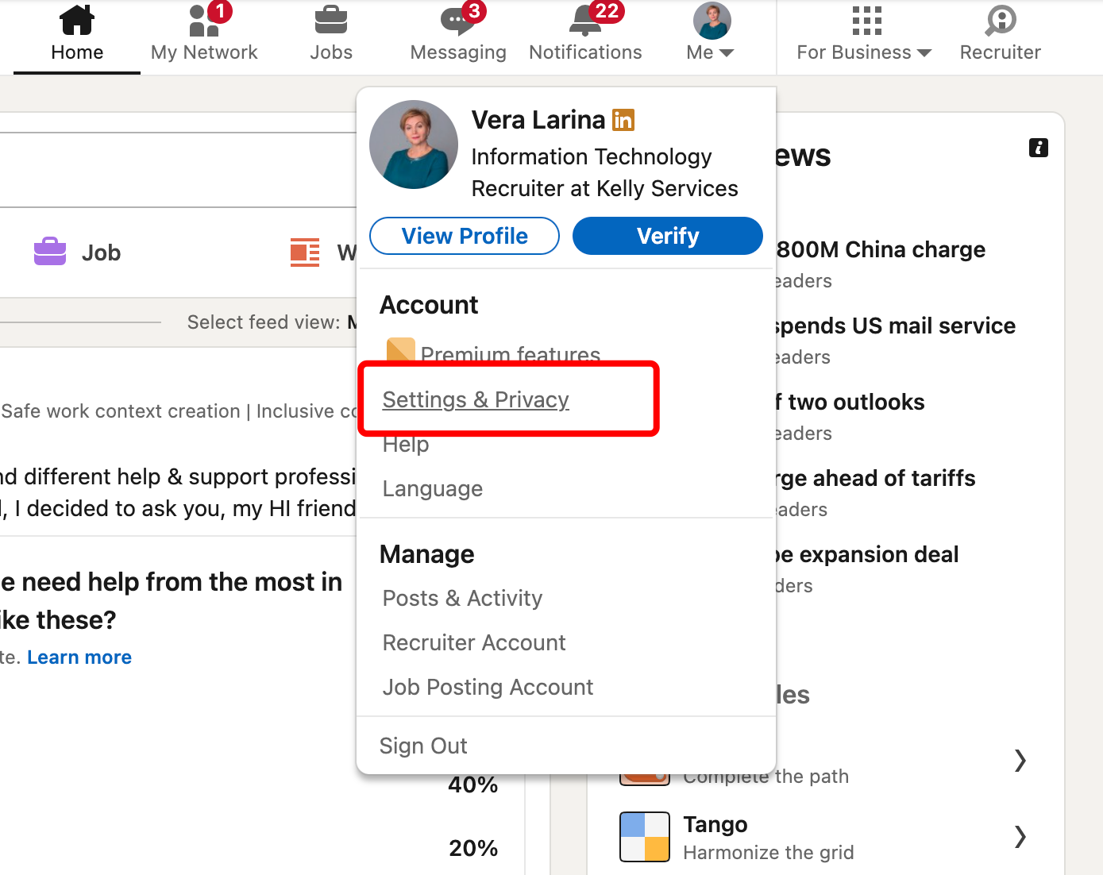Open the My Network icon
1103x875 pixels.
[x=199, y=20]
